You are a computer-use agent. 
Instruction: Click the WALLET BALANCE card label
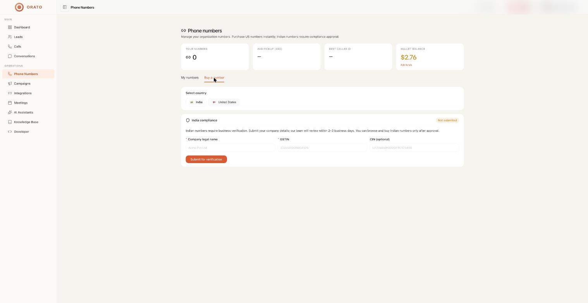pyautogui.click(x=413, y=49)
